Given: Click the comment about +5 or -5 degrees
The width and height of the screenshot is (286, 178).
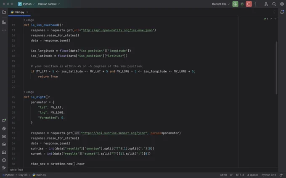Looking at the screenshot, I should tap(87, 66).
